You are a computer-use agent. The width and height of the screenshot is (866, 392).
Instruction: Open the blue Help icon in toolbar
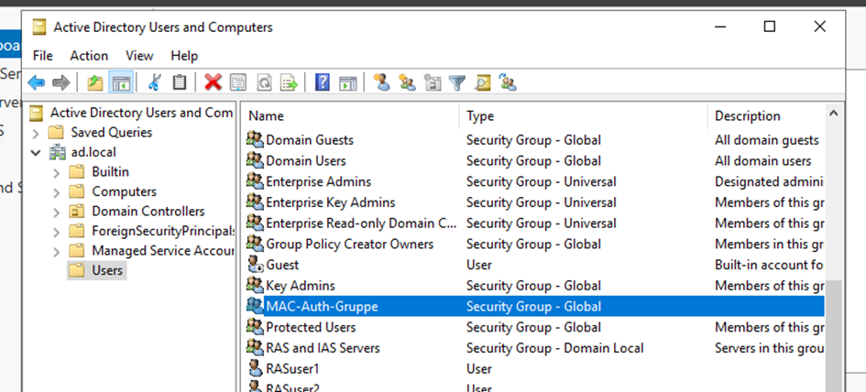(323, 83)
